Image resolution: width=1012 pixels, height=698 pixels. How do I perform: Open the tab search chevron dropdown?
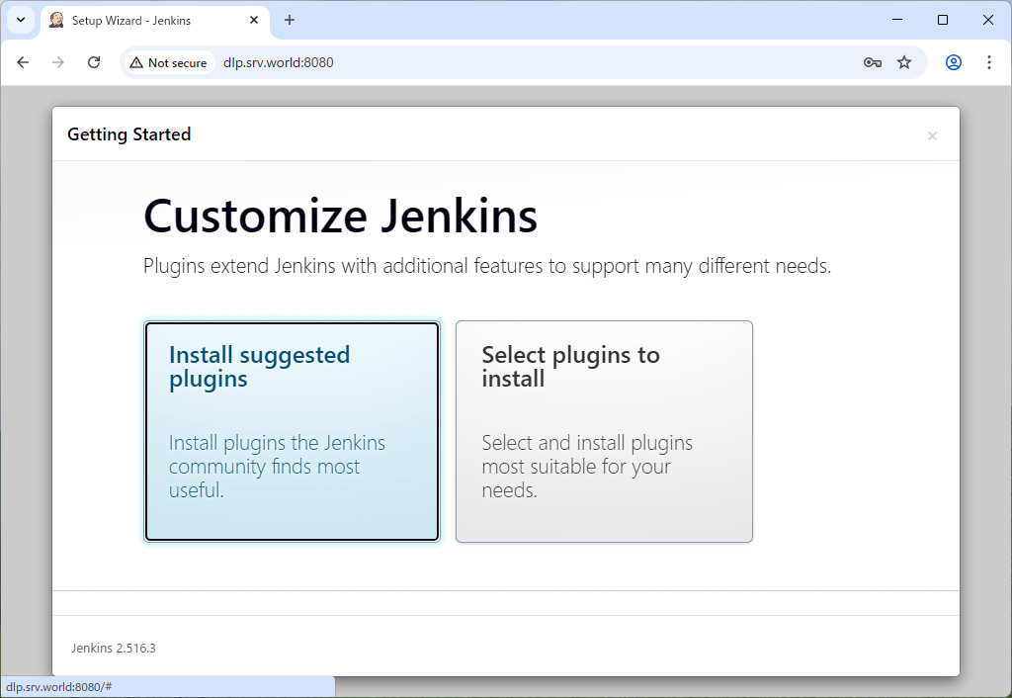point(20,20)
